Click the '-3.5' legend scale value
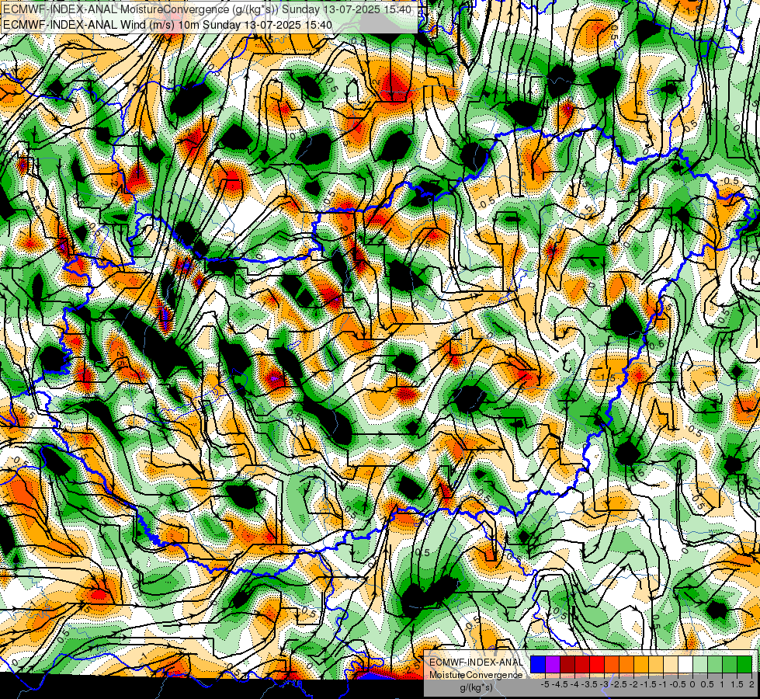The height and width of the screenshot is (699, 760). pos(590,684)
